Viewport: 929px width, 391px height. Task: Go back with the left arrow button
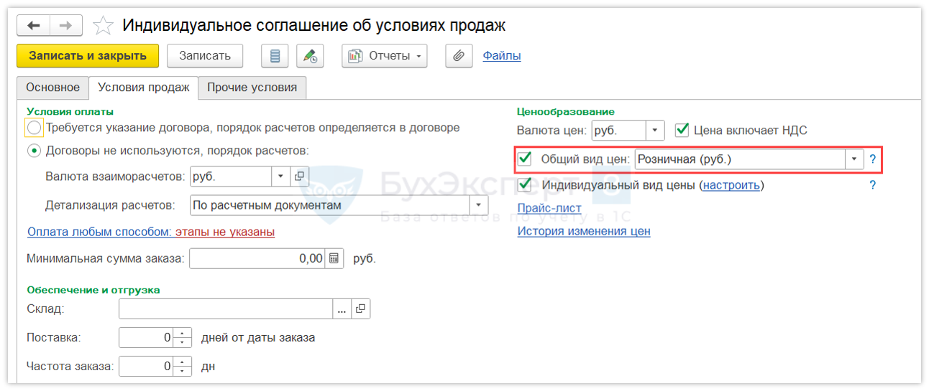click(x=33, y=26)
